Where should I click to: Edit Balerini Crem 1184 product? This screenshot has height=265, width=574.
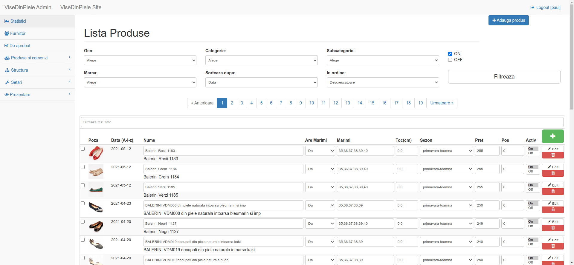[553, 167]
